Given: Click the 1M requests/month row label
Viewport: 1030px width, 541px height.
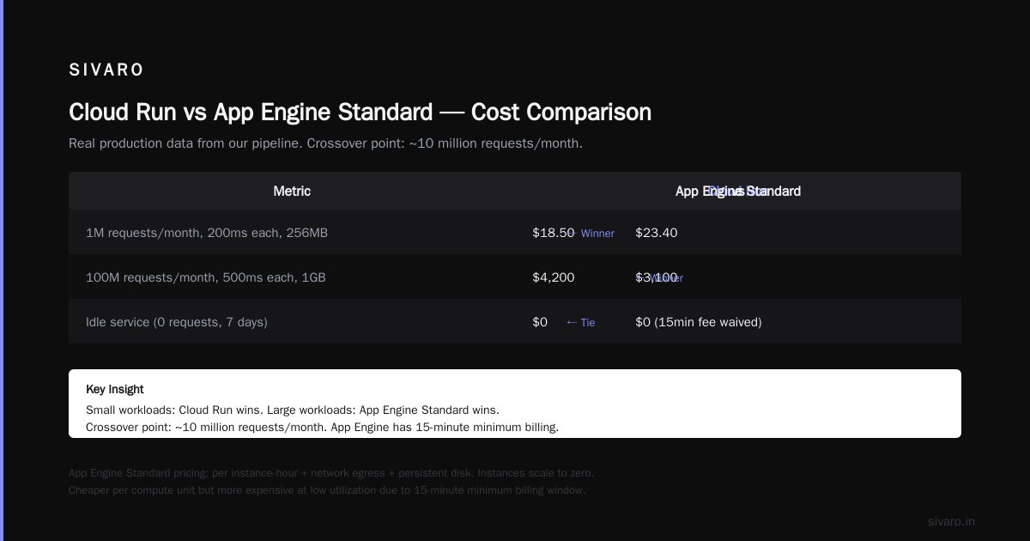Looking at the screenshot, I should tap(207, 233).
